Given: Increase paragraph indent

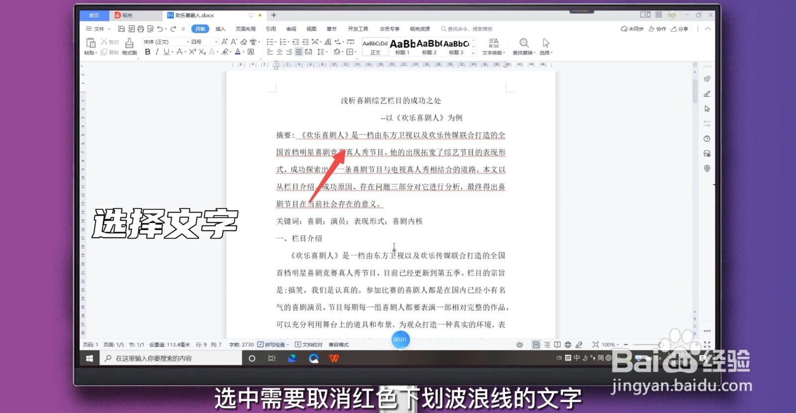Looking at the screenshot, I should [x=305, y=42].
